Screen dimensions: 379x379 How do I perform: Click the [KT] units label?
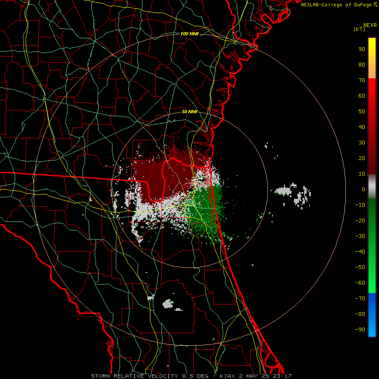tap(359, 29)
